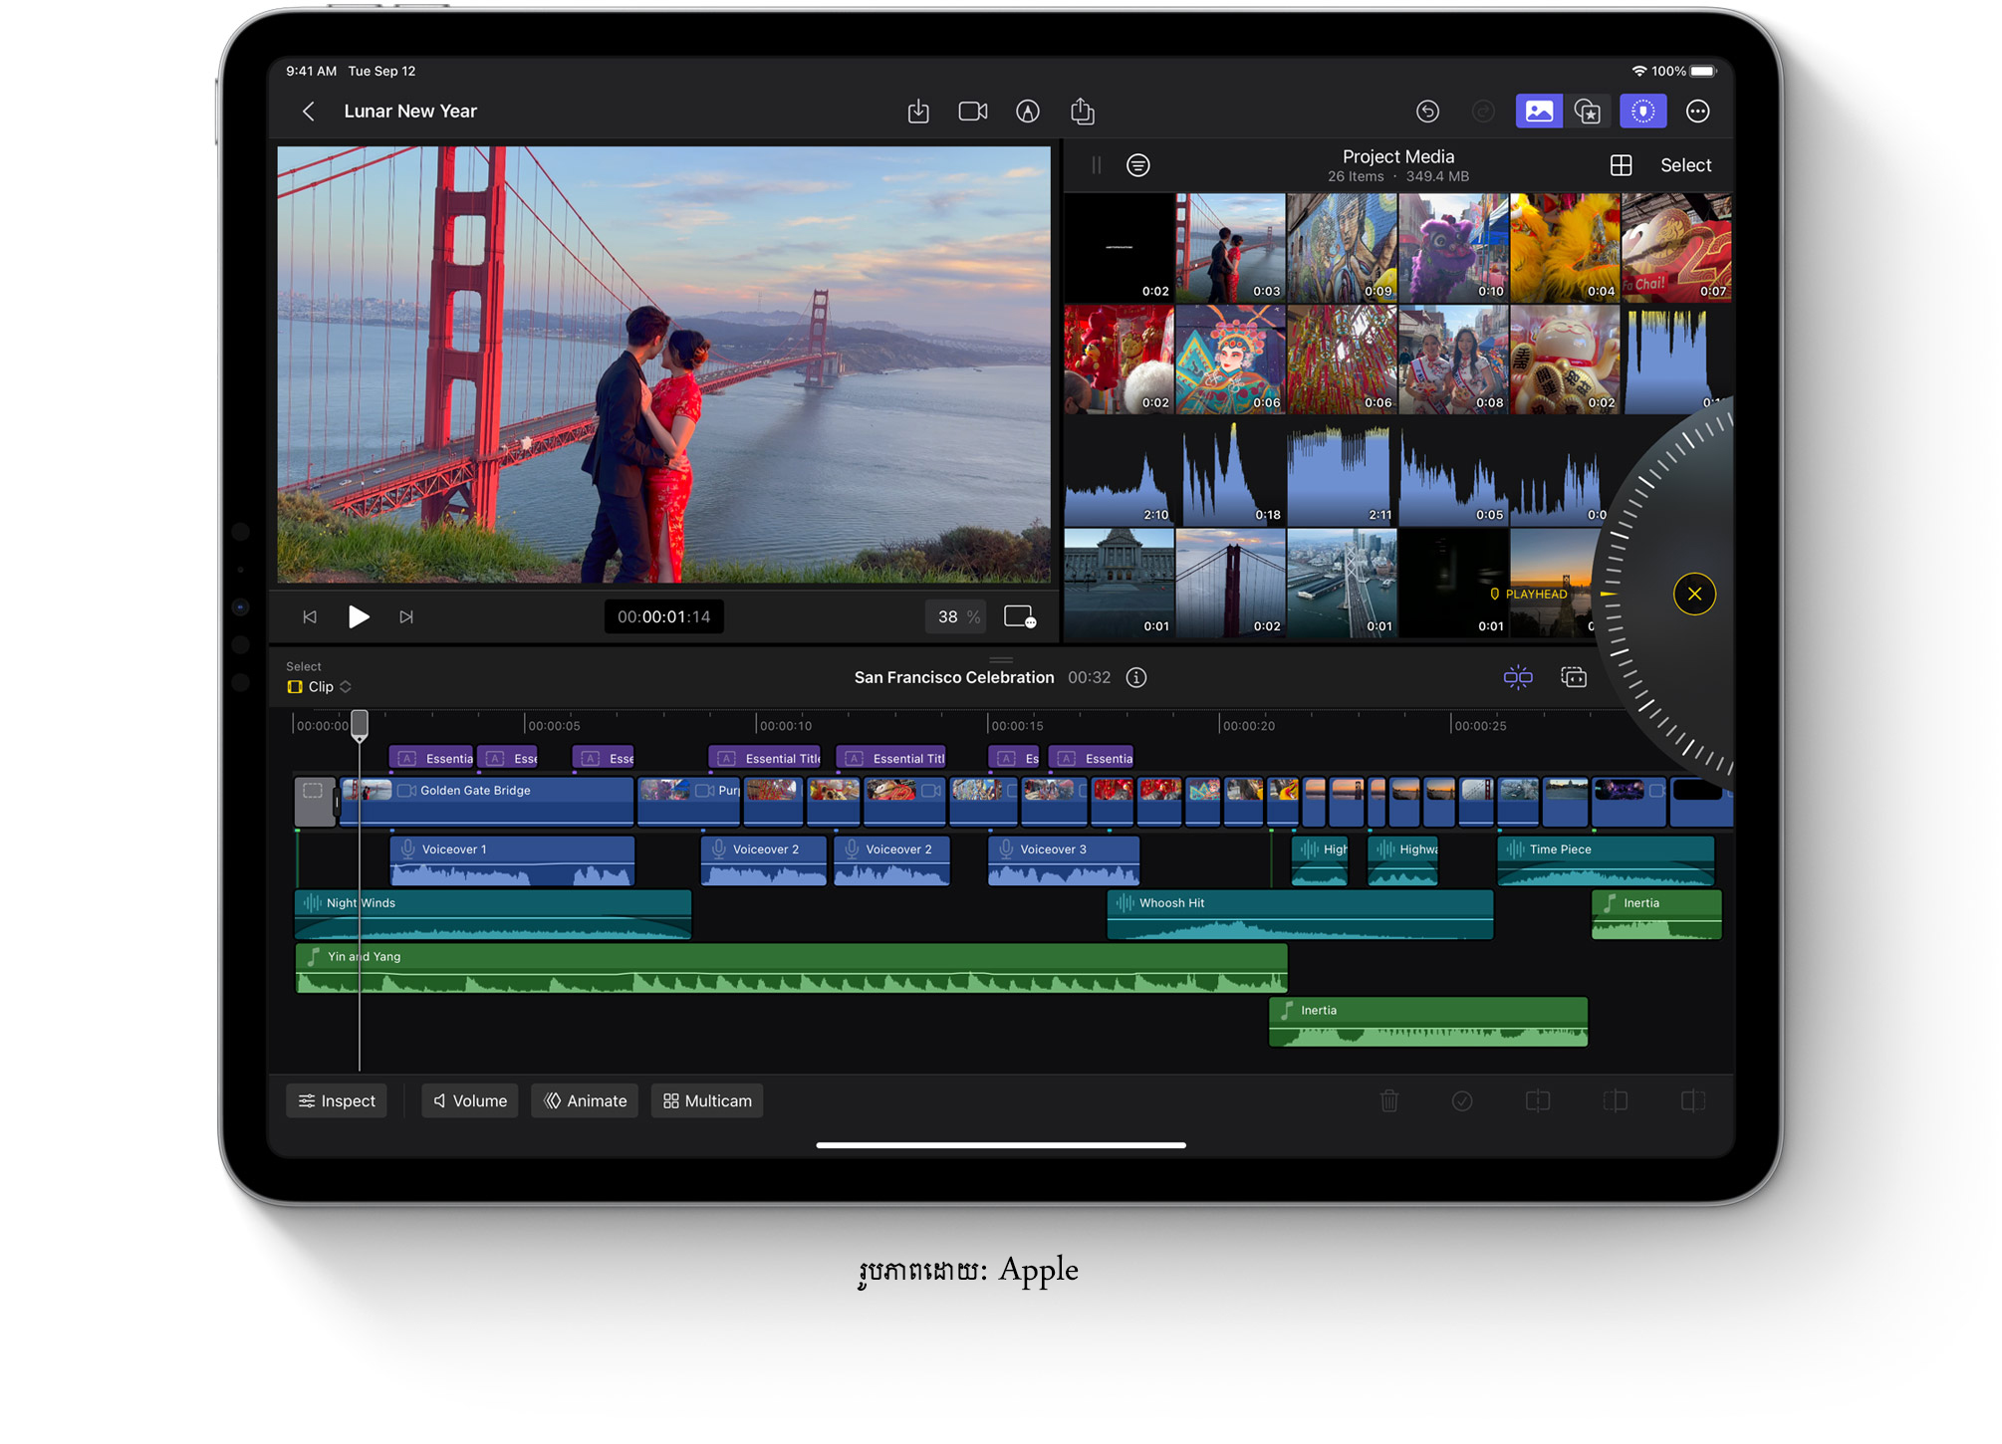Screen dimensions: 2002x1444
Task: Select the lucky cat 0:02 thumbnail
Action: tap(1565, 360)
